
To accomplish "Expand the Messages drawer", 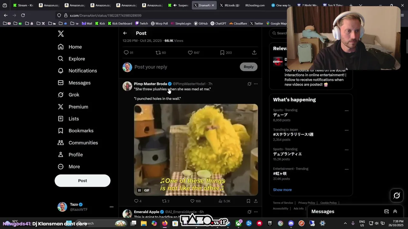I will 395,212.
